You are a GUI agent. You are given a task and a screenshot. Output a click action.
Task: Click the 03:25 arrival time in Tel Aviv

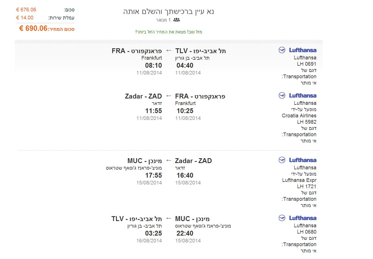point(153,233)
